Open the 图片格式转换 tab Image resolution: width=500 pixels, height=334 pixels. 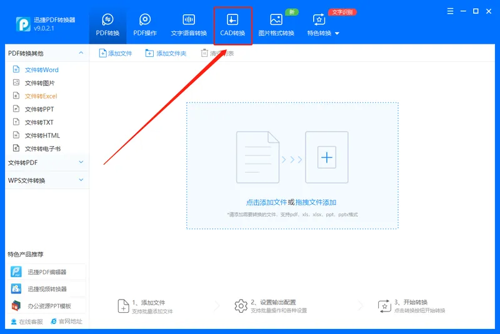coord(276,25)
